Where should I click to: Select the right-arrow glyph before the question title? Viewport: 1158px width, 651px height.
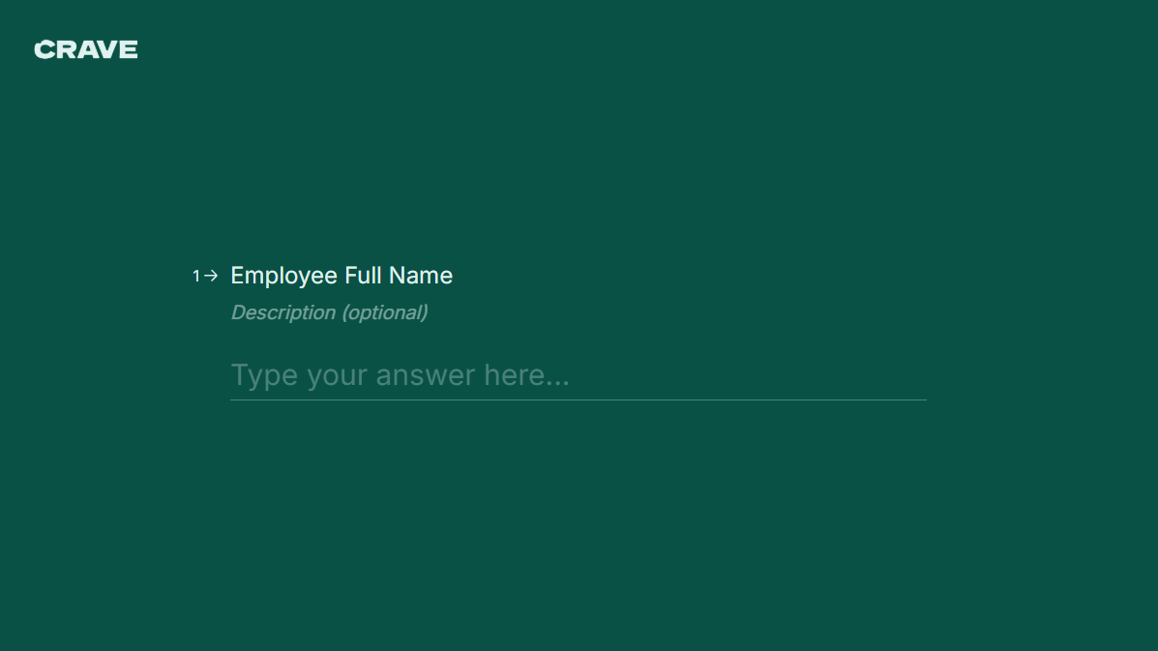click(x=210, y=275)
